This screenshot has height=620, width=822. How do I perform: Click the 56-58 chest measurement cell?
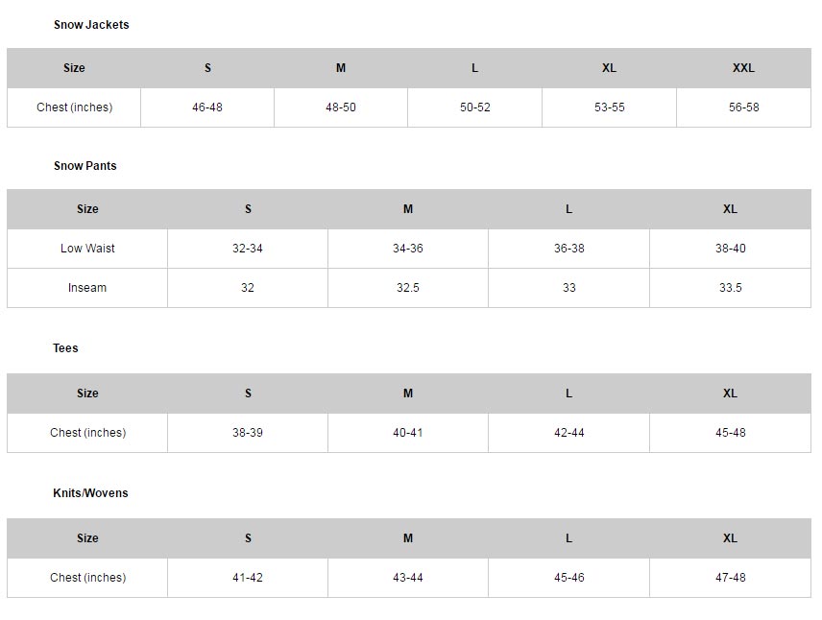[x=743, y=107]
